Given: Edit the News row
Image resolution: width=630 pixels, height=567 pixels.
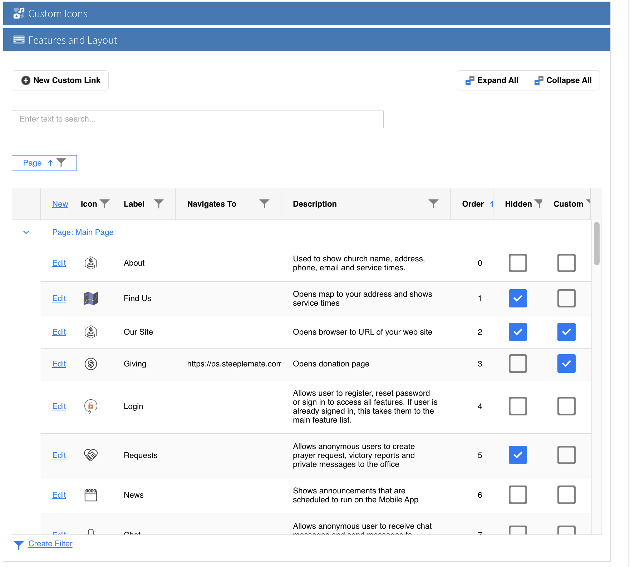Looking at the screenshot, I should (x=59, y=495).
